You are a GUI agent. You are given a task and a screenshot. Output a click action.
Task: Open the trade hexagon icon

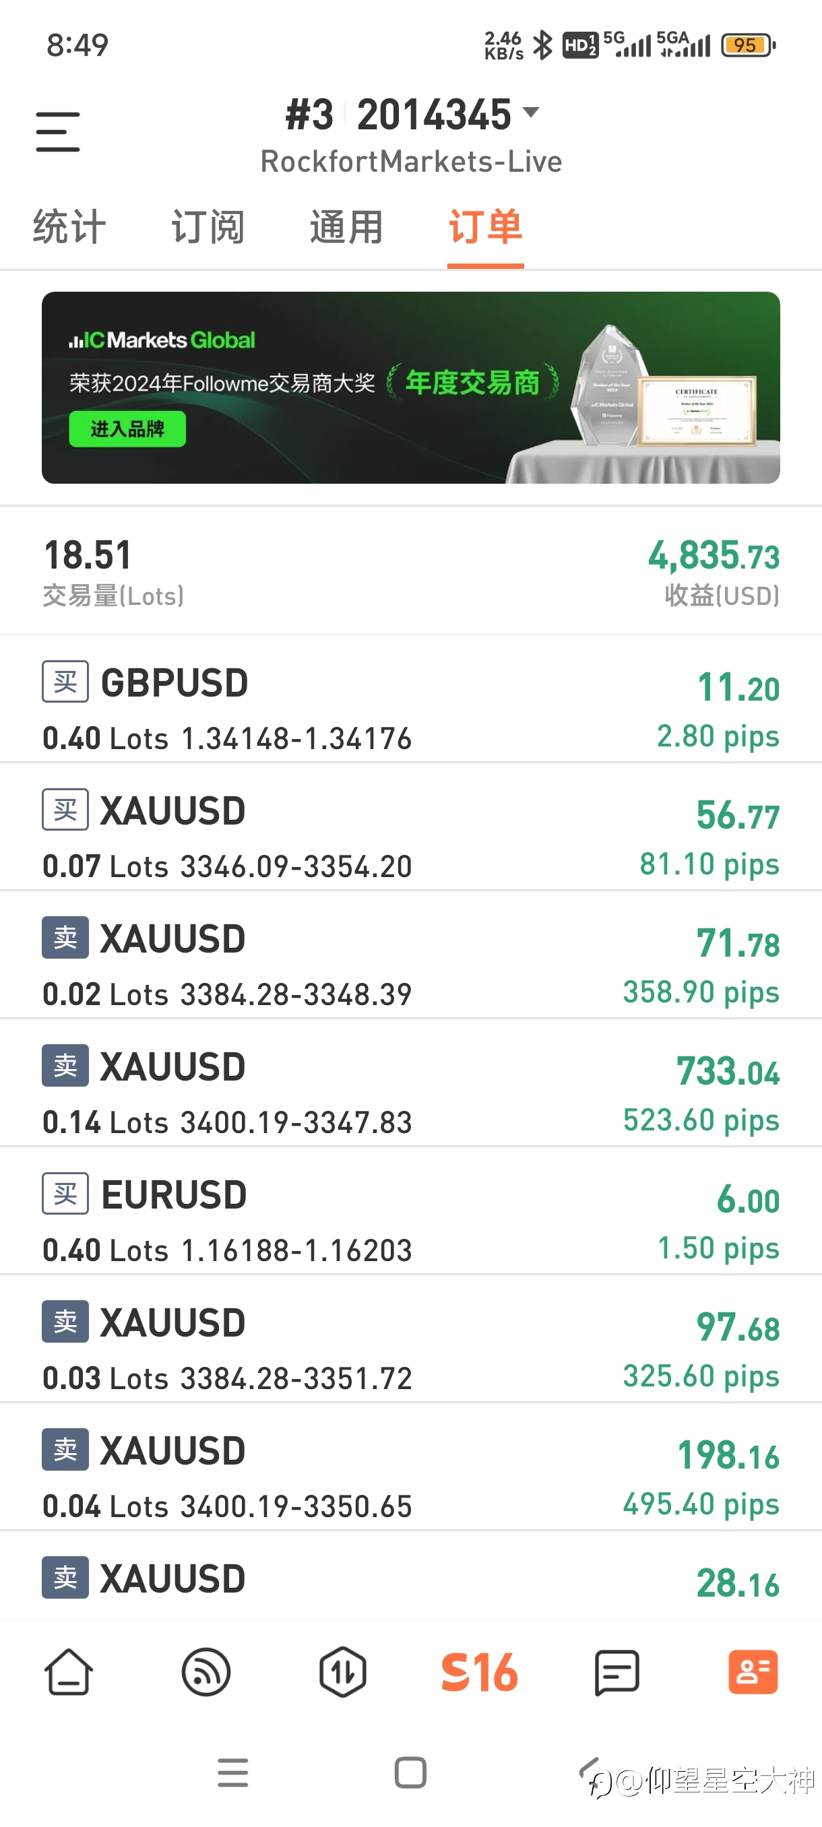click(x=342, y=1671)
